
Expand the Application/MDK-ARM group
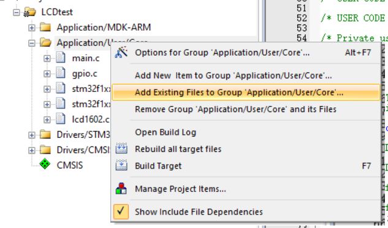32,28
